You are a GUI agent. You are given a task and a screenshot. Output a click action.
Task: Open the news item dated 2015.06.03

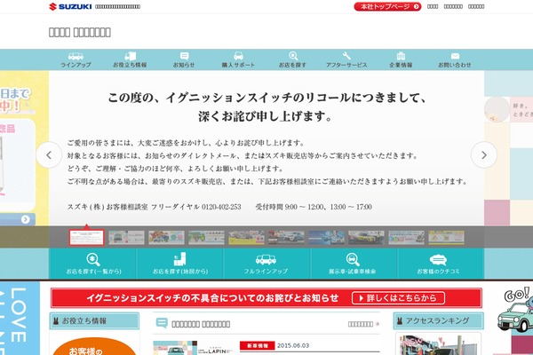pyautogui.click(x=293, y=346)
